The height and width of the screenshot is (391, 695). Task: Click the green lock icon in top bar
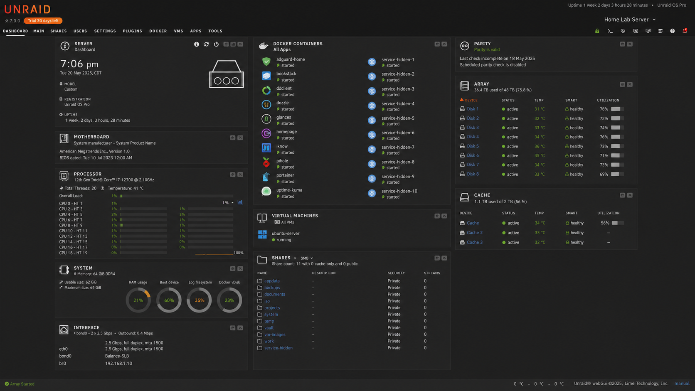tap(597, 31)
